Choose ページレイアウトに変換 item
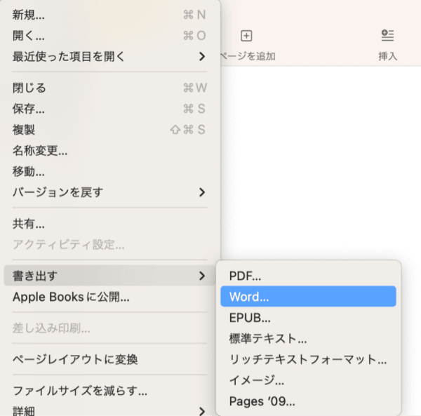Viewport: 421px width, 416px height. [109, 359]
